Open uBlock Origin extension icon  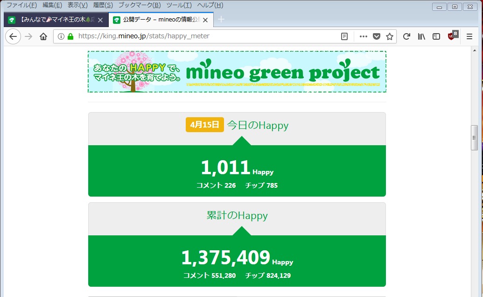[453, 36]
